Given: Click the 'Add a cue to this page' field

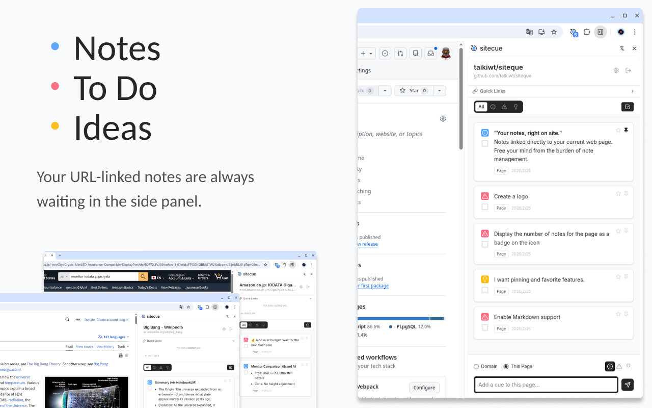Looking at the screenshot, I should [x=546, y=385].
